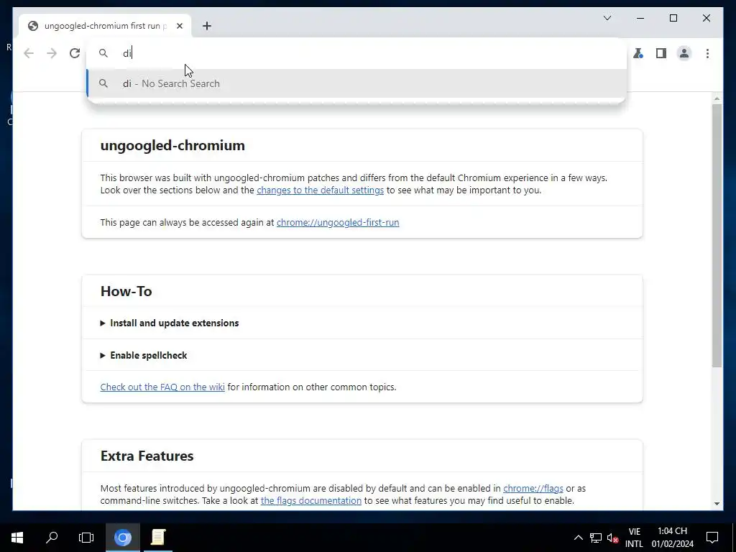Open the chrome://ungoogled-first-run link
The width and height of the screenshot is (736, 552).
coord(338,223)
